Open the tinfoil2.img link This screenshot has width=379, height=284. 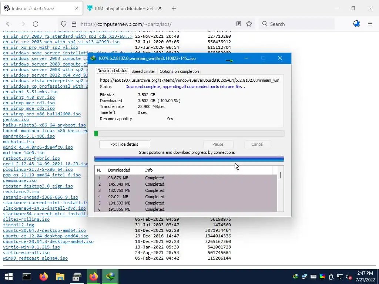click(19, 225)
